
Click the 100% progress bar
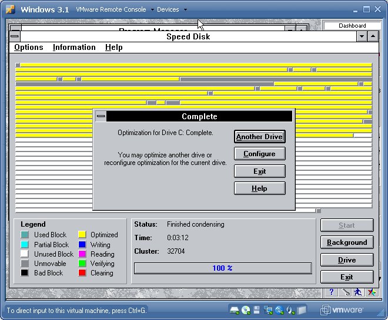(223, 268)
